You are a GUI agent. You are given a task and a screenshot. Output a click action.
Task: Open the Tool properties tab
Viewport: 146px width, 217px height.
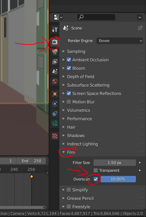pos(55,29)
